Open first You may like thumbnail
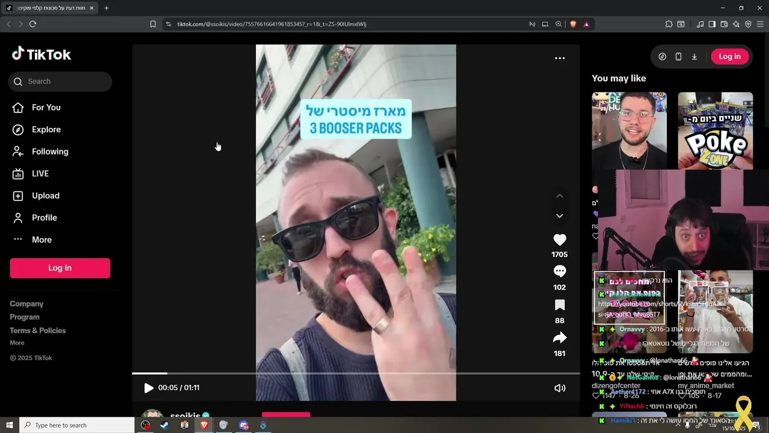Screen dimensions: 769x433 pyautogui.click(x=629, y=131)
